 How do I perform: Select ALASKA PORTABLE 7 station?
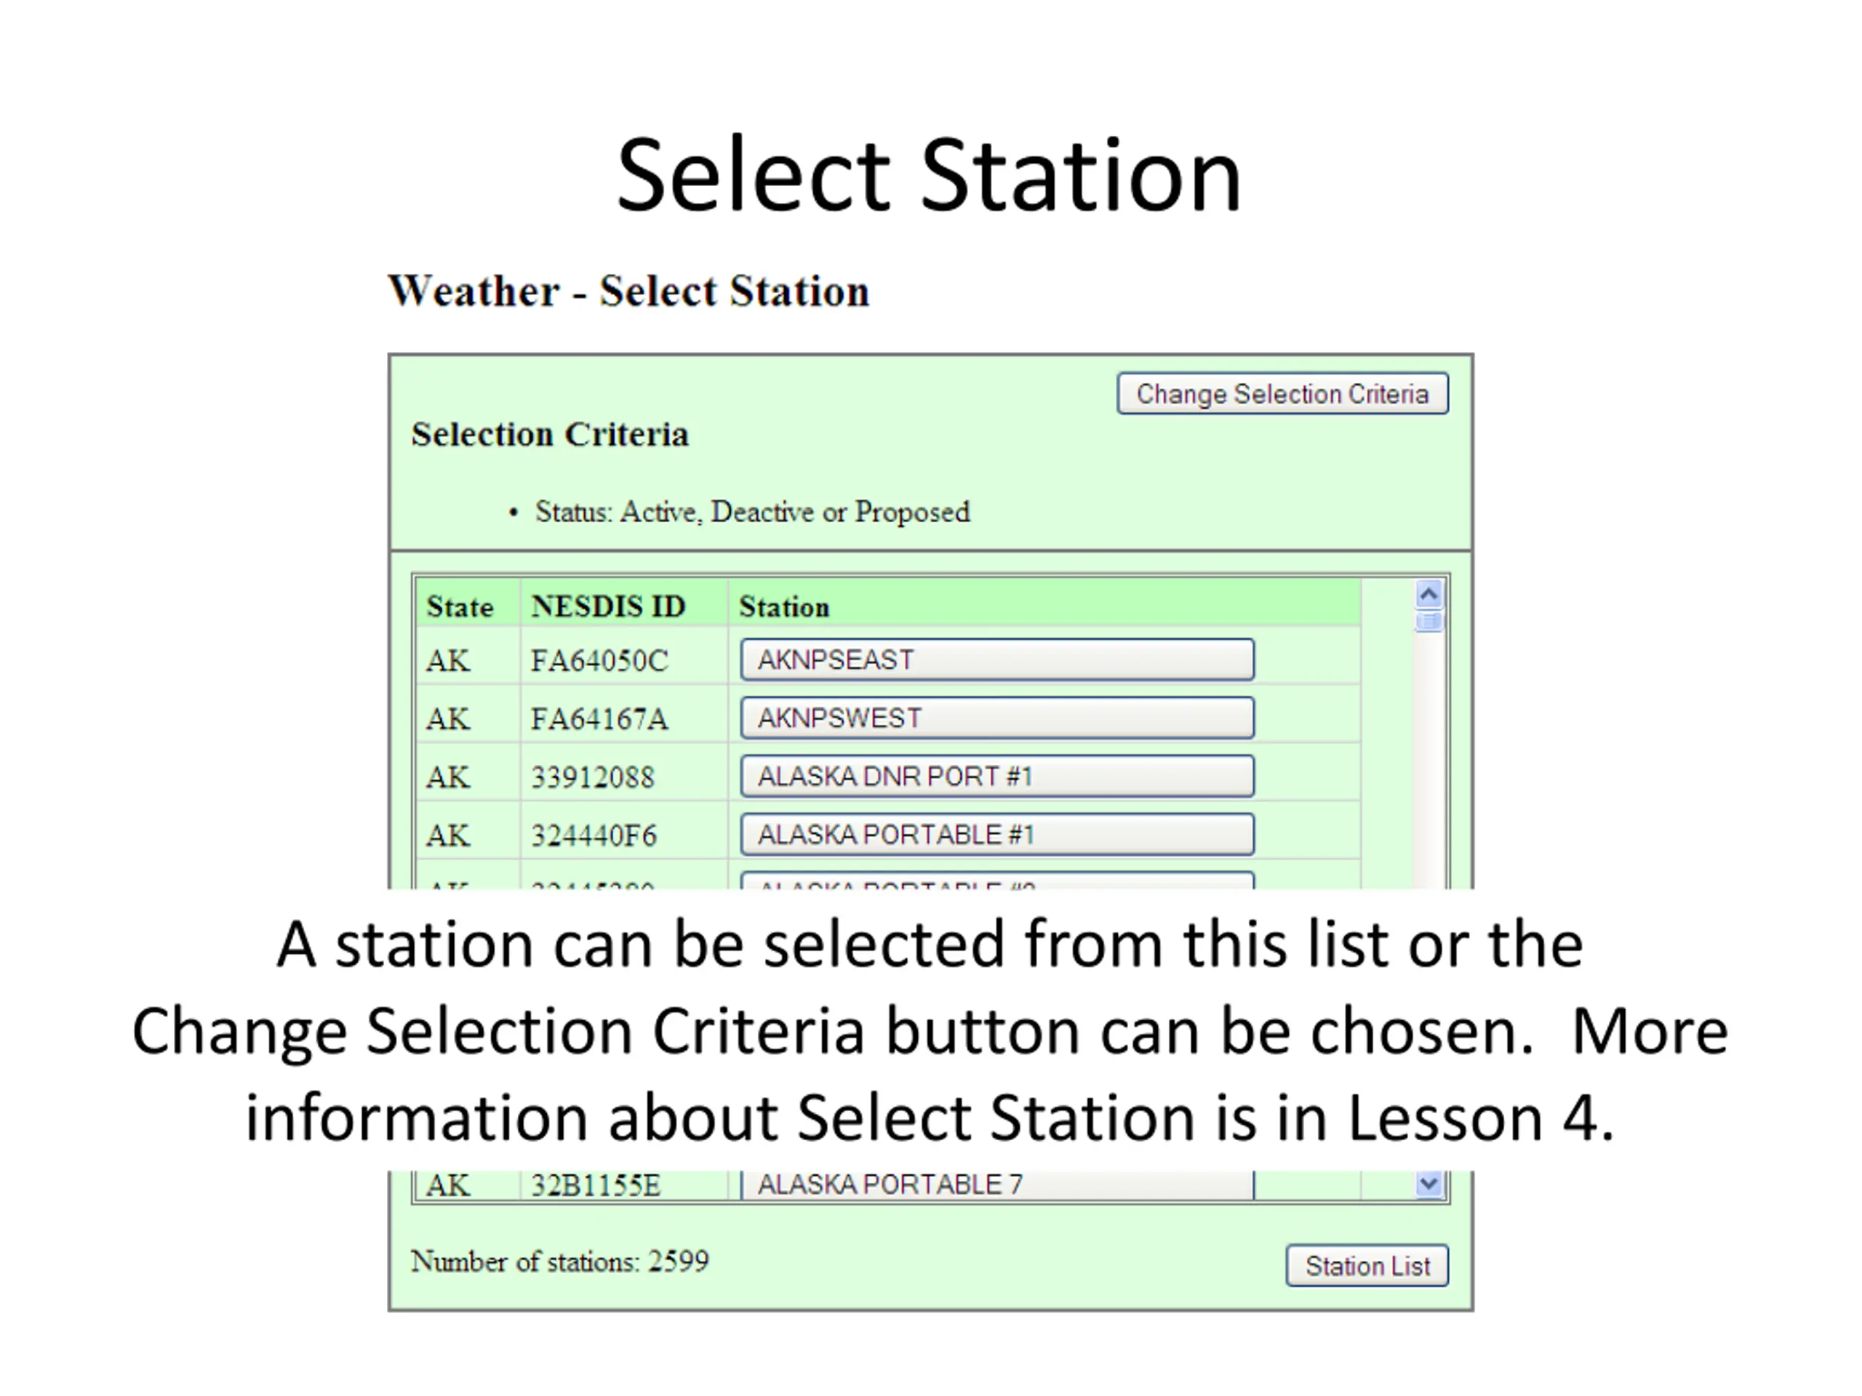pyautogui.click(x=996, y=1184)
